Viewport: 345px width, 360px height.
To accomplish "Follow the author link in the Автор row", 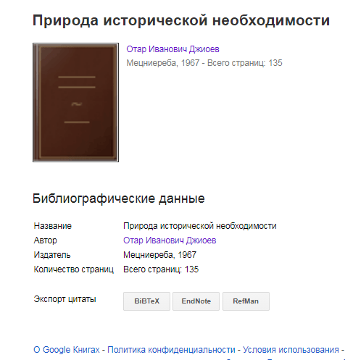I will tap(170, 240).
